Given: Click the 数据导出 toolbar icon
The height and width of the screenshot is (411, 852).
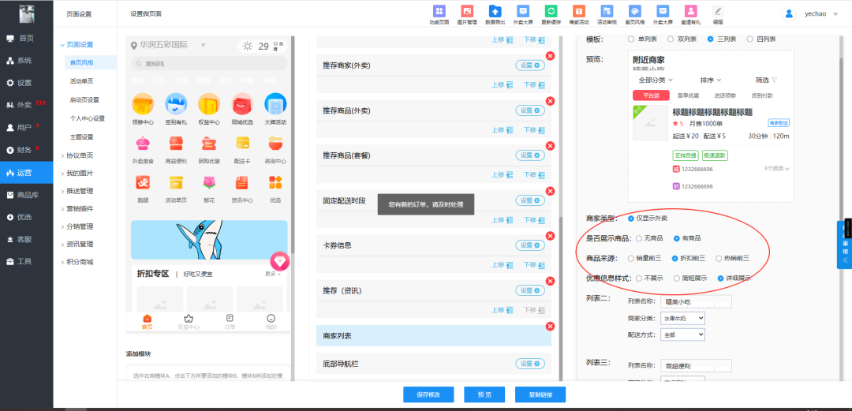Looking at the screenshot, I should pyautogui.click(x=495, y=12).
